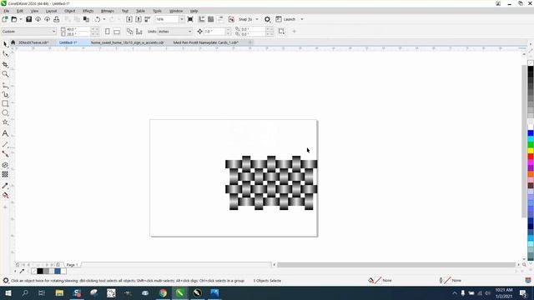This screenshot has width=534, height=300.
Task: Click the Open file folder icon
Action: (13, 19)
